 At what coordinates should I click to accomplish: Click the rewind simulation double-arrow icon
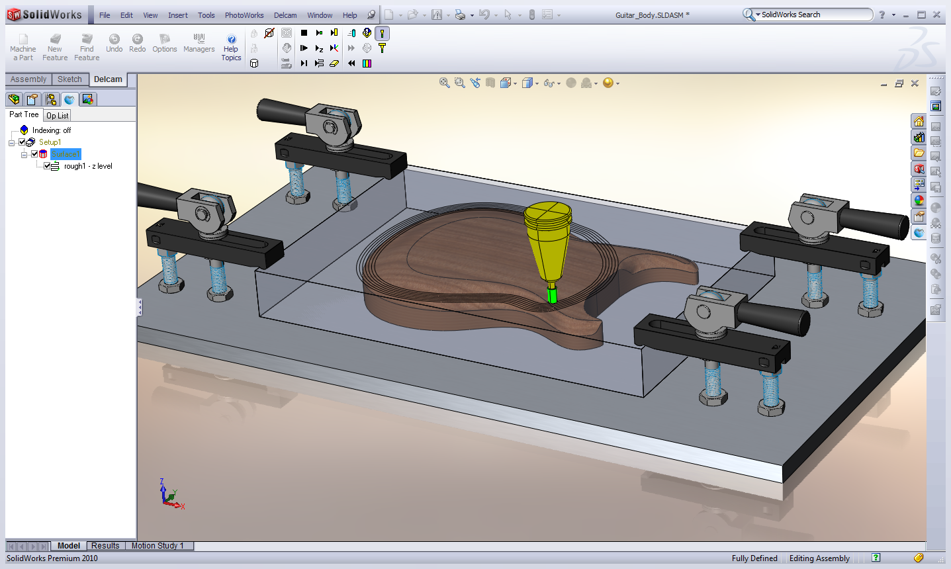click(x=351, y=64)
